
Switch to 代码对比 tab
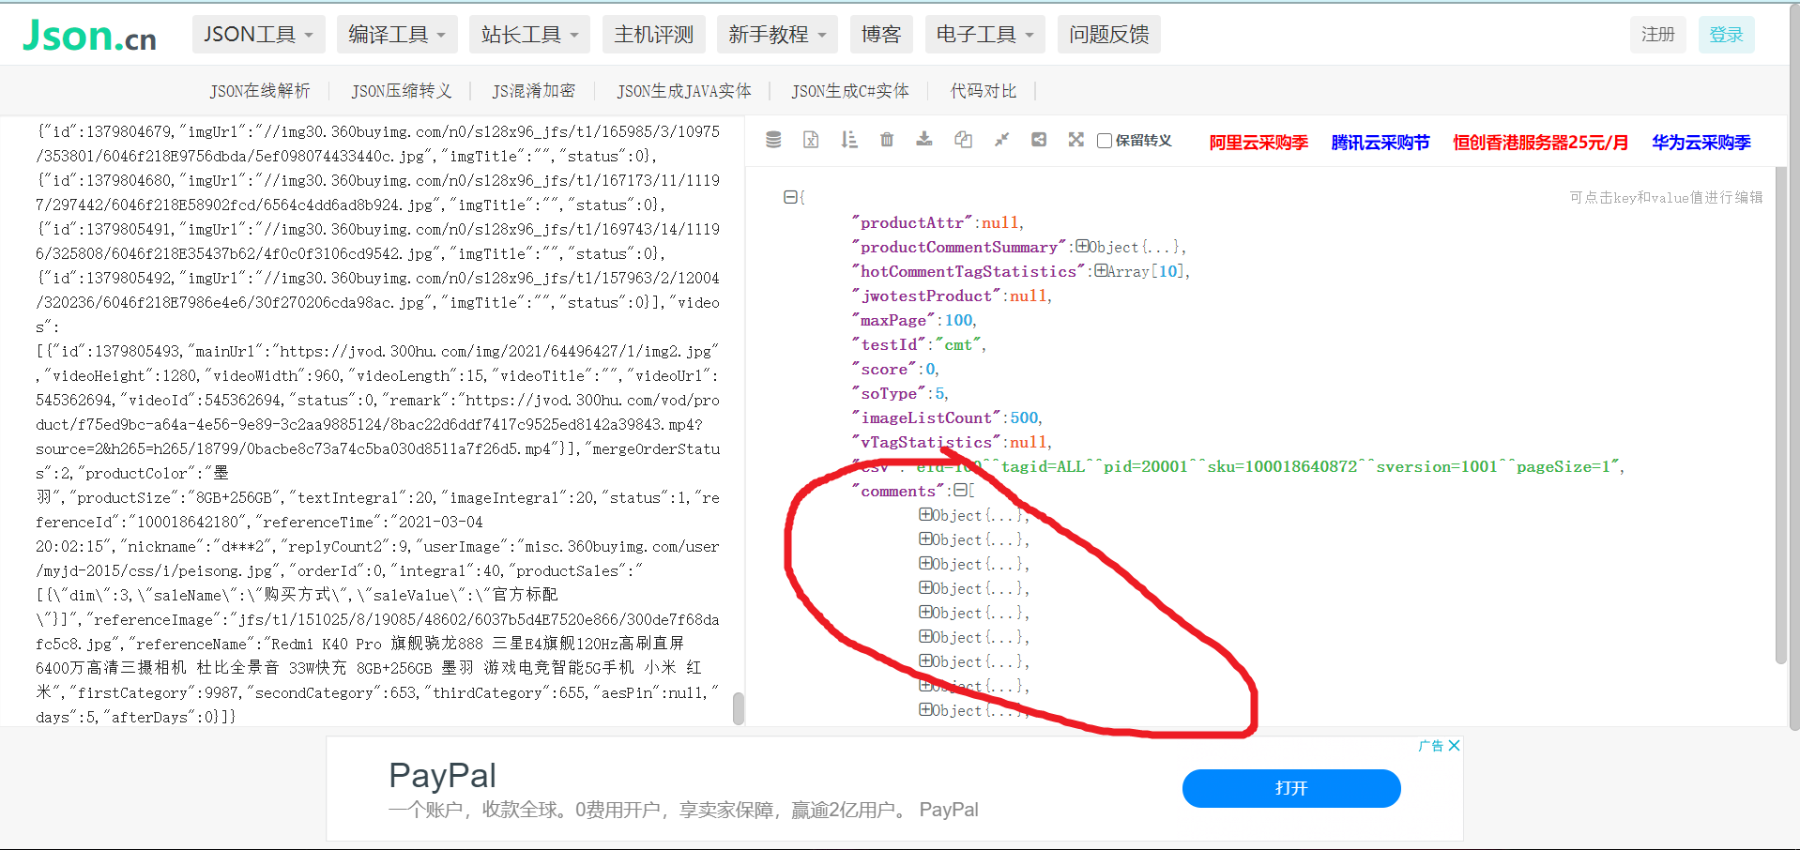click(x=984, y=91)
